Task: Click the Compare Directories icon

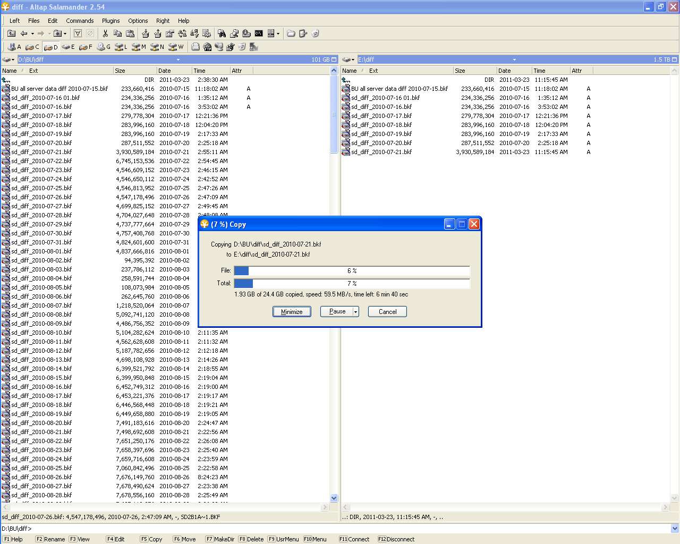Action: point(182,33)
